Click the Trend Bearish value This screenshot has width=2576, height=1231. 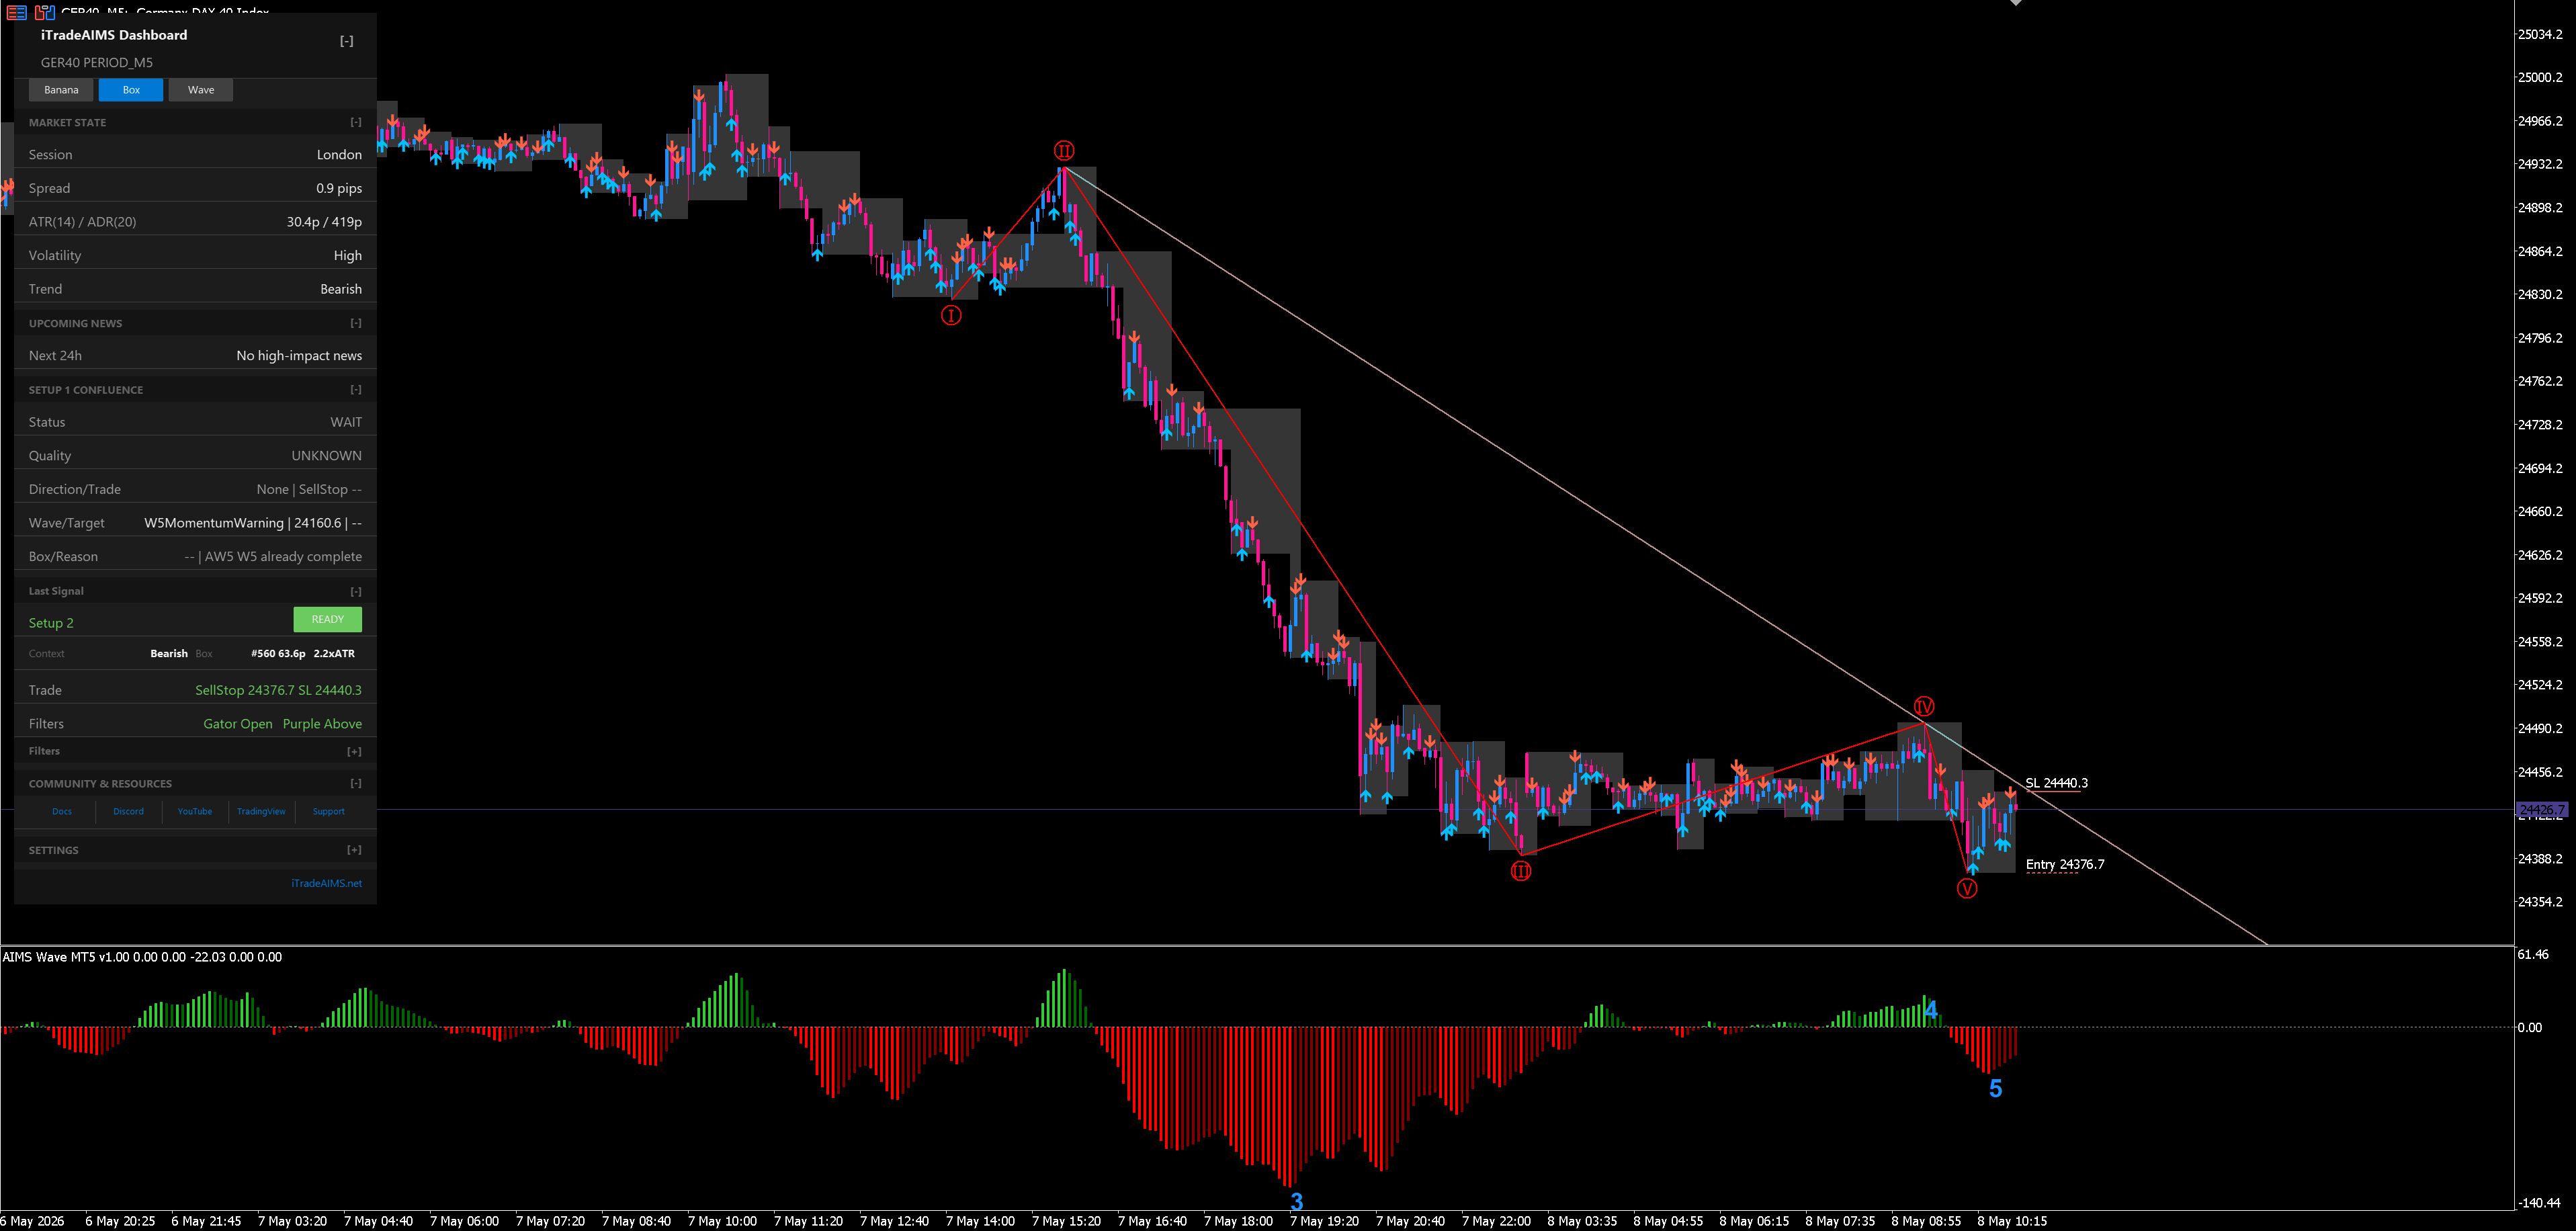pyautogui.click(x=341, y=289)
